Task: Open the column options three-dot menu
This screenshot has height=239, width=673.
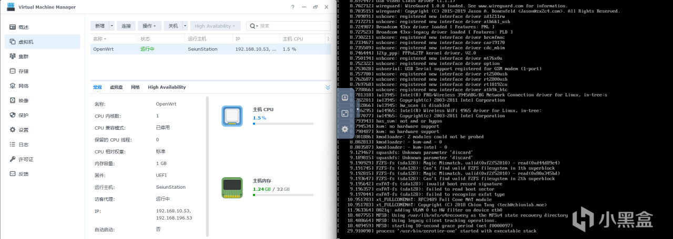Action: coord(328,39)
